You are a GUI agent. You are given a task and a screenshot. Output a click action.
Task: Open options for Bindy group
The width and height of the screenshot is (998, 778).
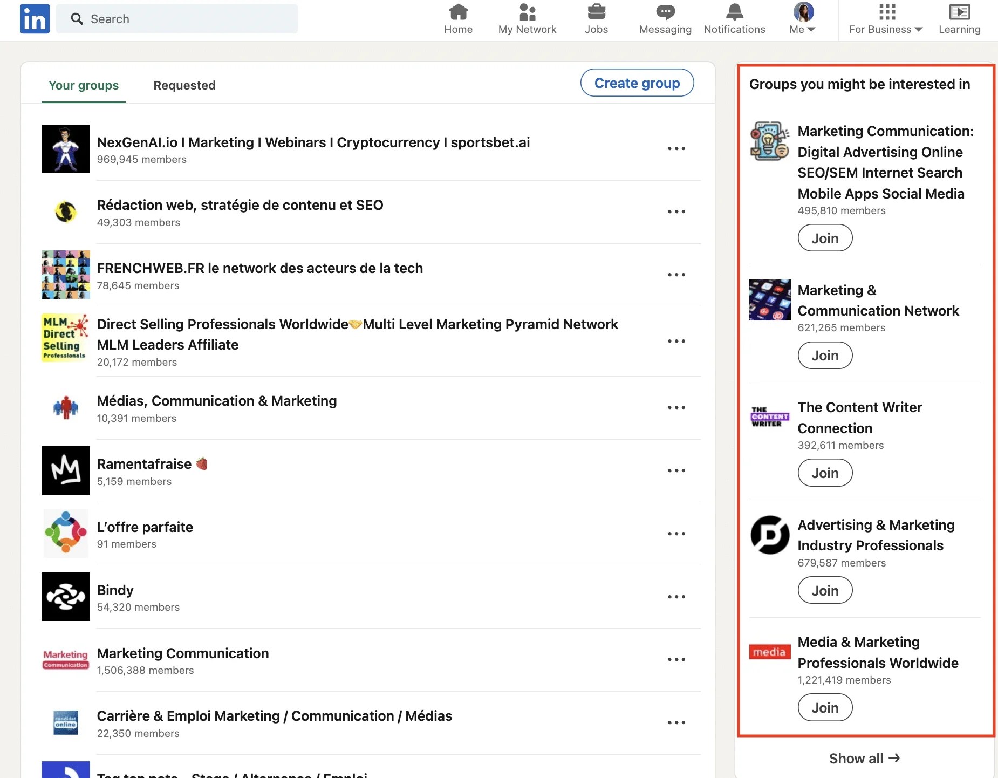click(676, 597)
